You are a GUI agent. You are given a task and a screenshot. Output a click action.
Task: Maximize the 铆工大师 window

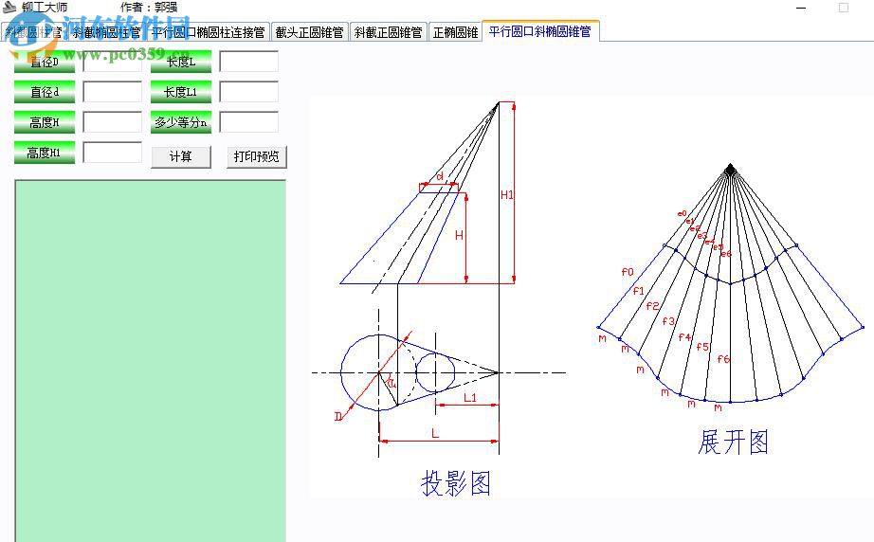coord(844,8)
